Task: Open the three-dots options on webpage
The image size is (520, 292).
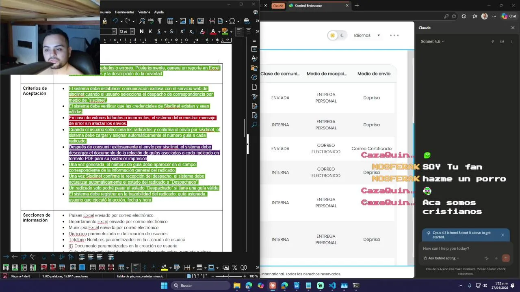Action: [x=394, y=35]
